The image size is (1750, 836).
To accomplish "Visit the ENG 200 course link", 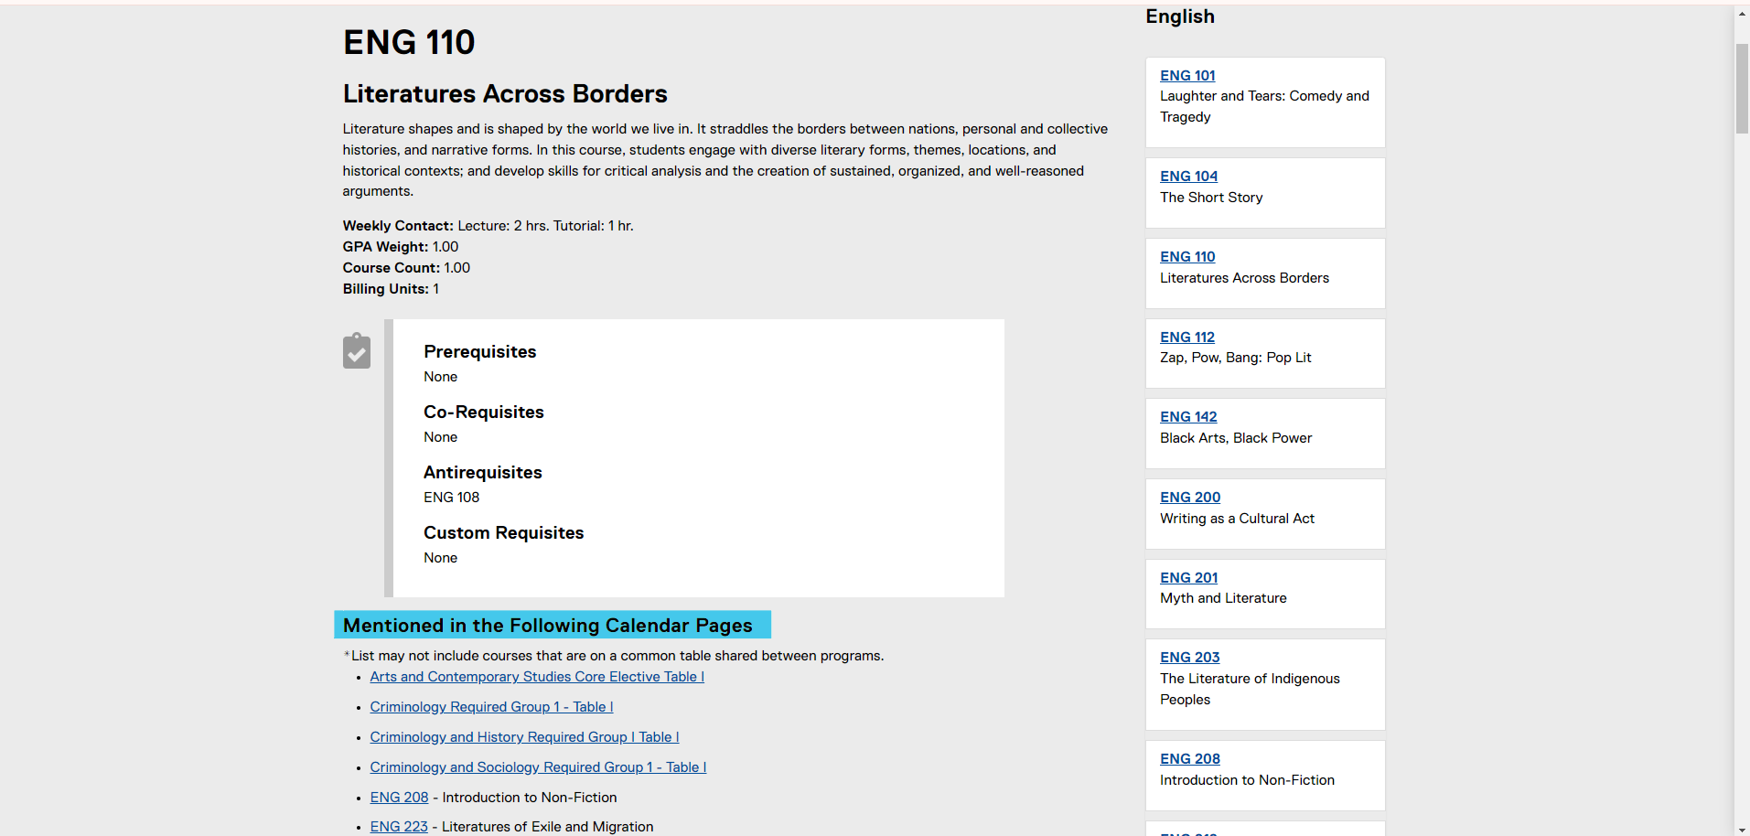I will 1190,498.
